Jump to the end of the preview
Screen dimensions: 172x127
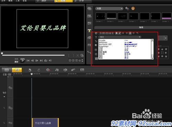tap(41, 60)
